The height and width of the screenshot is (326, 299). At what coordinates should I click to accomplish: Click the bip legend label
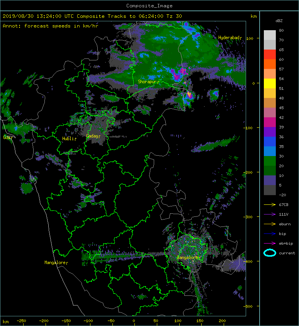click(283, 234)
